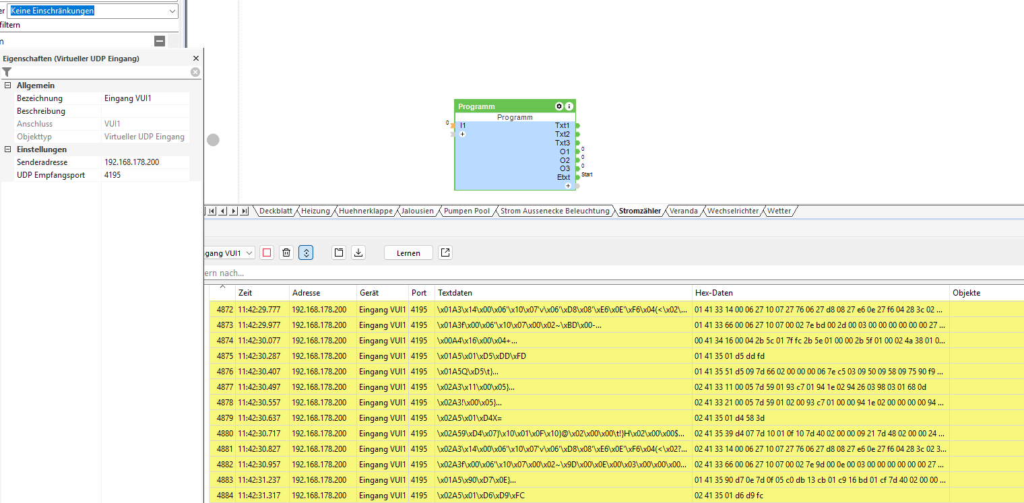Stop the UDP monitor recording (red square)
1024x503 pixels.
click(x=267, y=253)
